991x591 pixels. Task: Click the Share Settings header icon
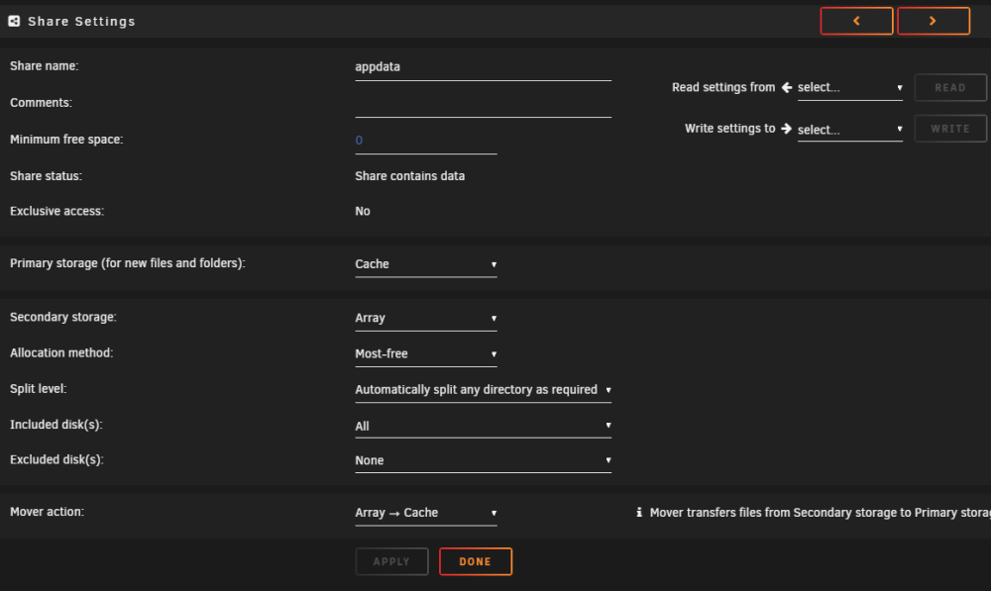[14, 22]
